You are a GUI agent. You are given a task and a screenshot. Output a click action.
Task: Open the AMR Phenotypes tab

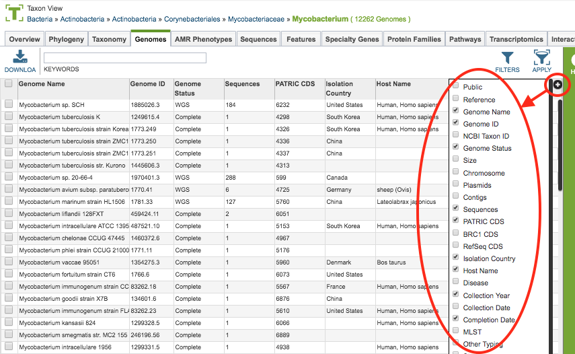204,39
